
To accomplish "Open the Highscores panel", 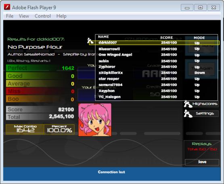I will (x=205, y=104).
